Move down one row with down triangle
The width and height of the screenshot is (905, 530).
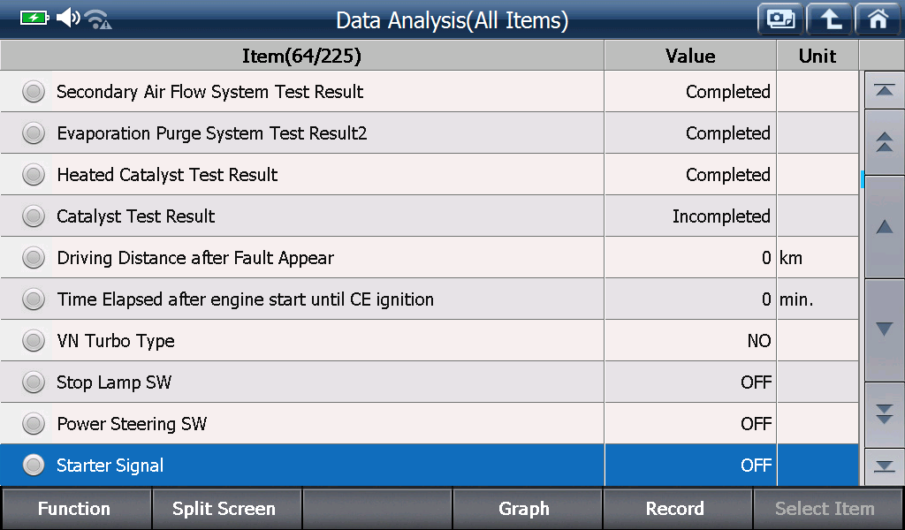click(884, 329)
